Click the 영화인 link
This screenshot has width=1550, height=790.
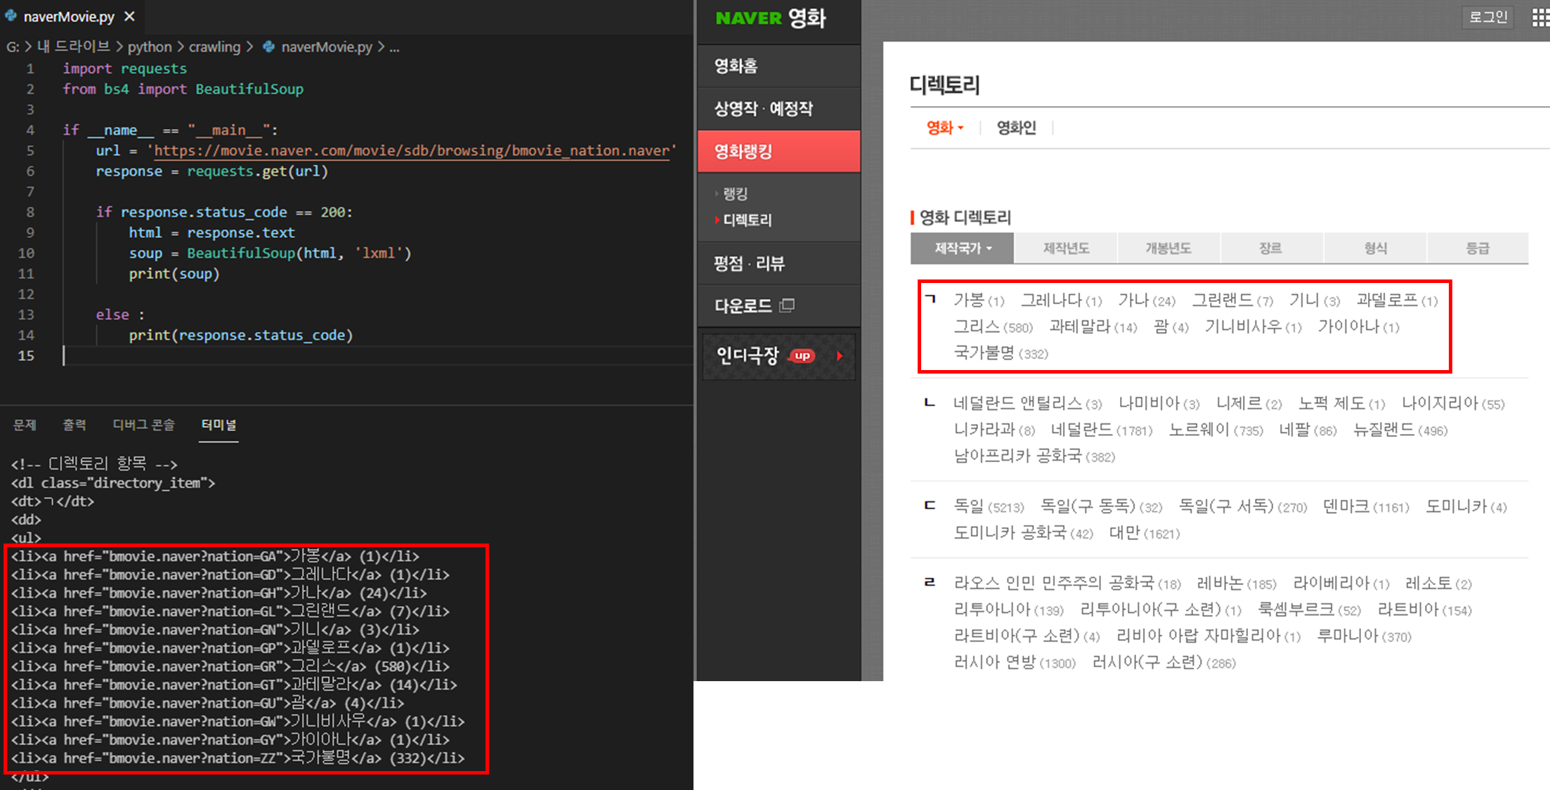tap(1016, 128)
